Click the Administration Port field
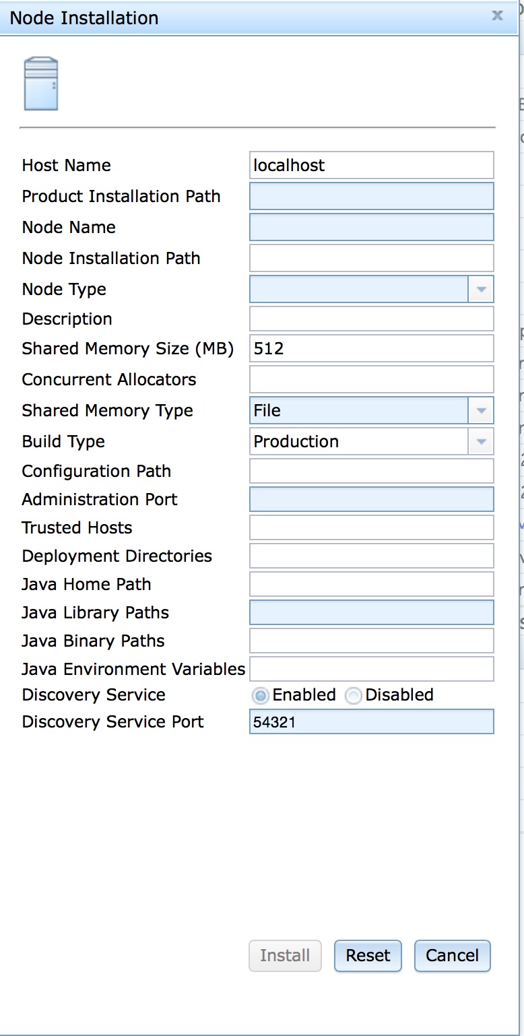This screenshot has width=524, height=1036. click(x=371, y=499)
